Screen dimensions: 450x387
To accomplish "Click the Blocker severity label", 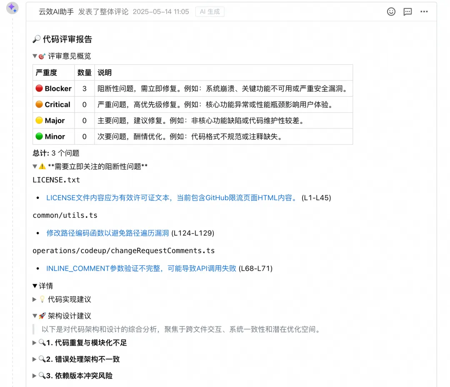I will click(x=58, y=88).
